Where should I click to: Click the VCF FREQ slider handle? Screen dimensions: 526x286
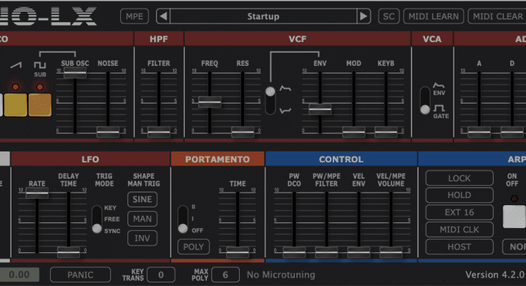209,102
